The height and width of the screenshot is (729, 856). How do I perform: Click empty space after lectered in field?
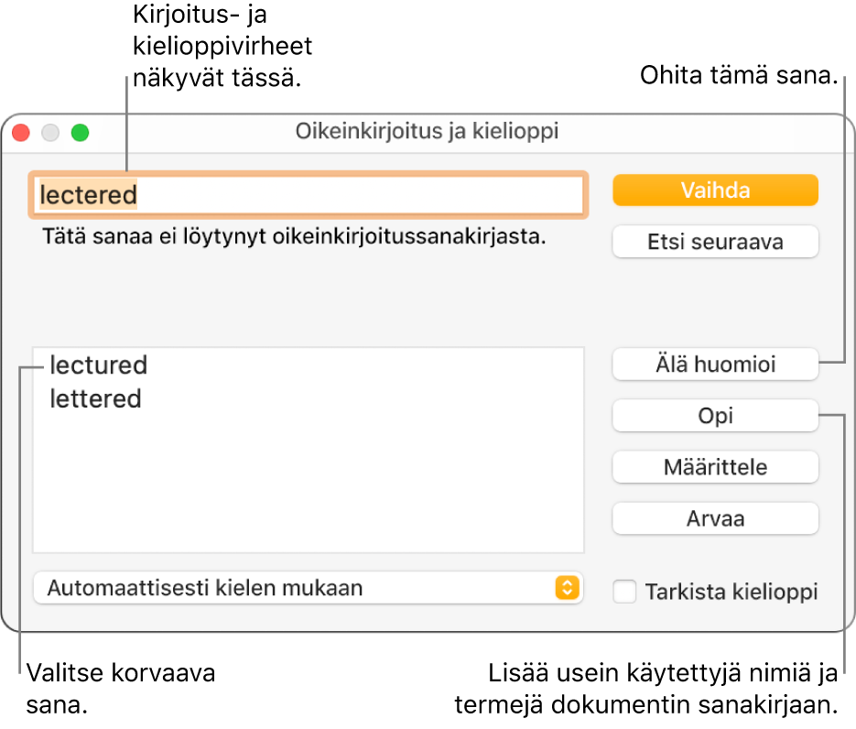(366, 194)
